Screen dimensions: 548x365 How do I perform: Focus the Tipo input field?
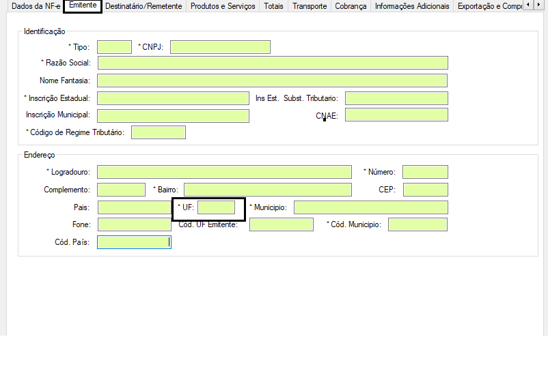pos(114,47)
